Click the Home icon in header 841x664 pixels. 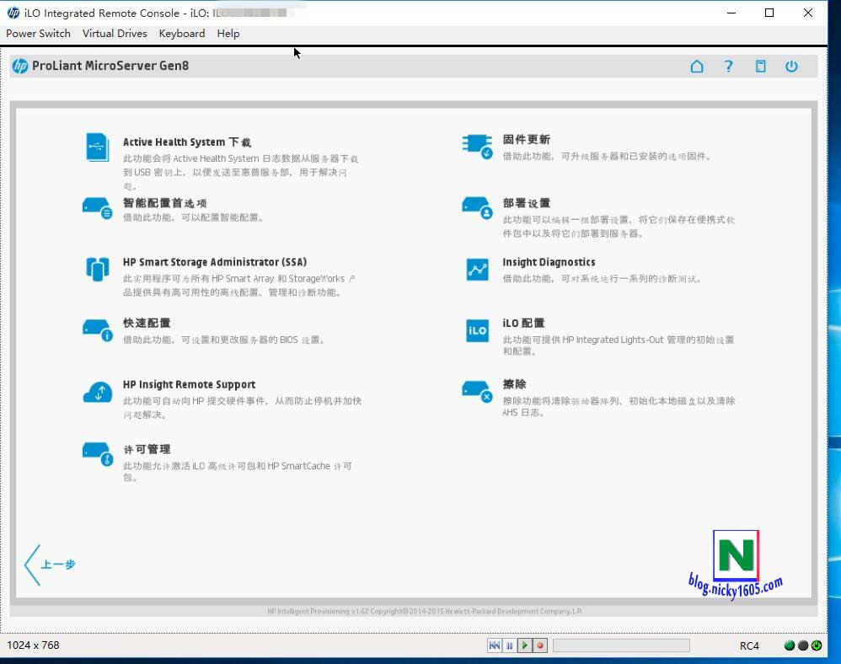coord(697,66)
